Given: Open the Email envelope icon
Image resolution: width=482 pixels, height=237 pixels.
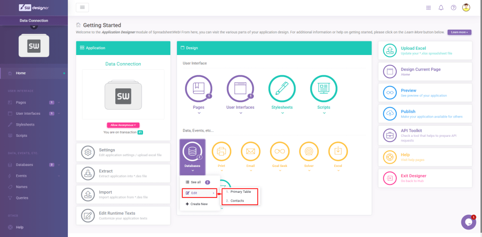Looking at the screenshot, I should point(250,151).
